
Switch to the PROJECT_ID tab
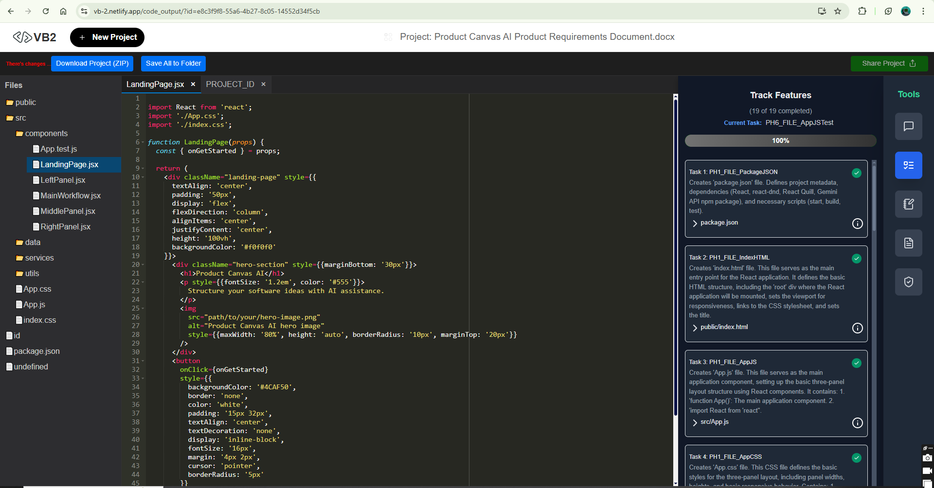(230, 84)
